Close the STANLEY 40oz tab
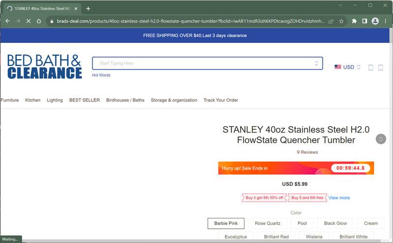This screenshot has width=393, height=243. click(x=76, y=8)
